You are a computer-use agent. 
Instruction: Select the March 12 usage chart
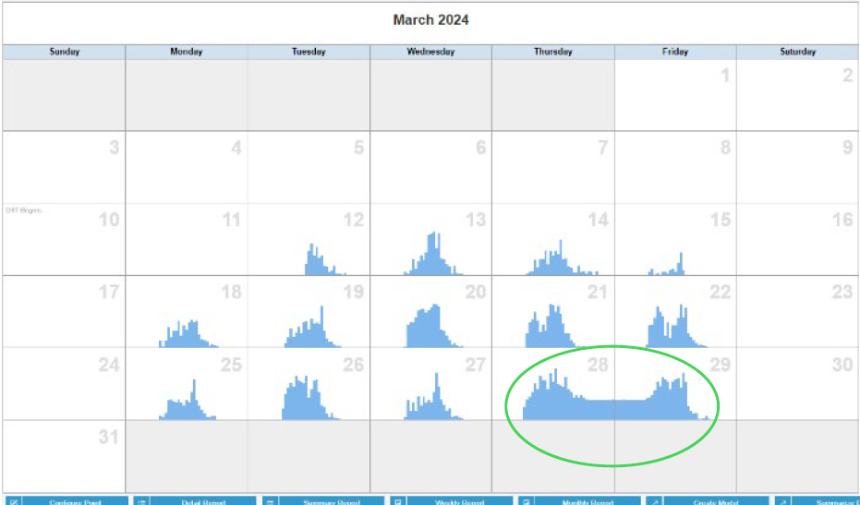coord(321,261)
